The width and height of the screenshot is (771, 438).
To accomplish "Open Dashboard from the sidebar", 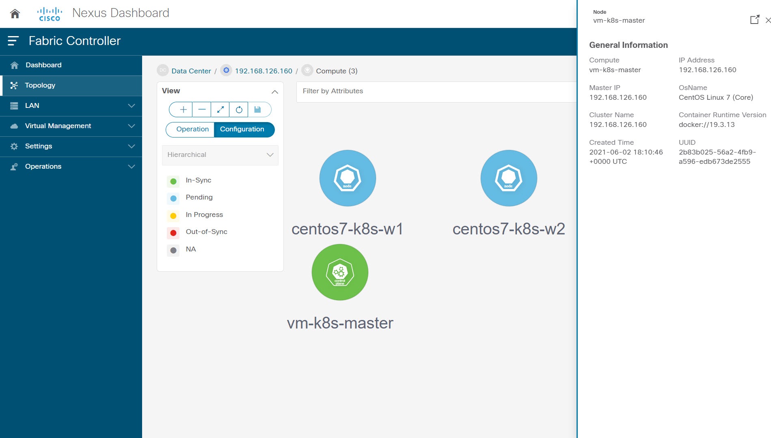I will click(x=71, y=65).
